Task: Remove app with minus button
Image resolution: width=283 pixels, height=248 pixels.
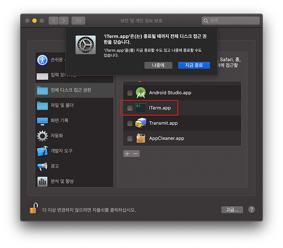Action: click(136, 154)
